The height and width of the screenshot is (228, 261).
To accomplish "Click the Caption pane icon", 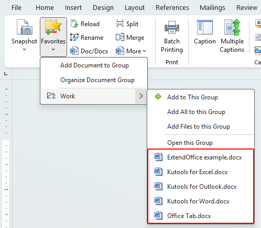I will 205,27.
